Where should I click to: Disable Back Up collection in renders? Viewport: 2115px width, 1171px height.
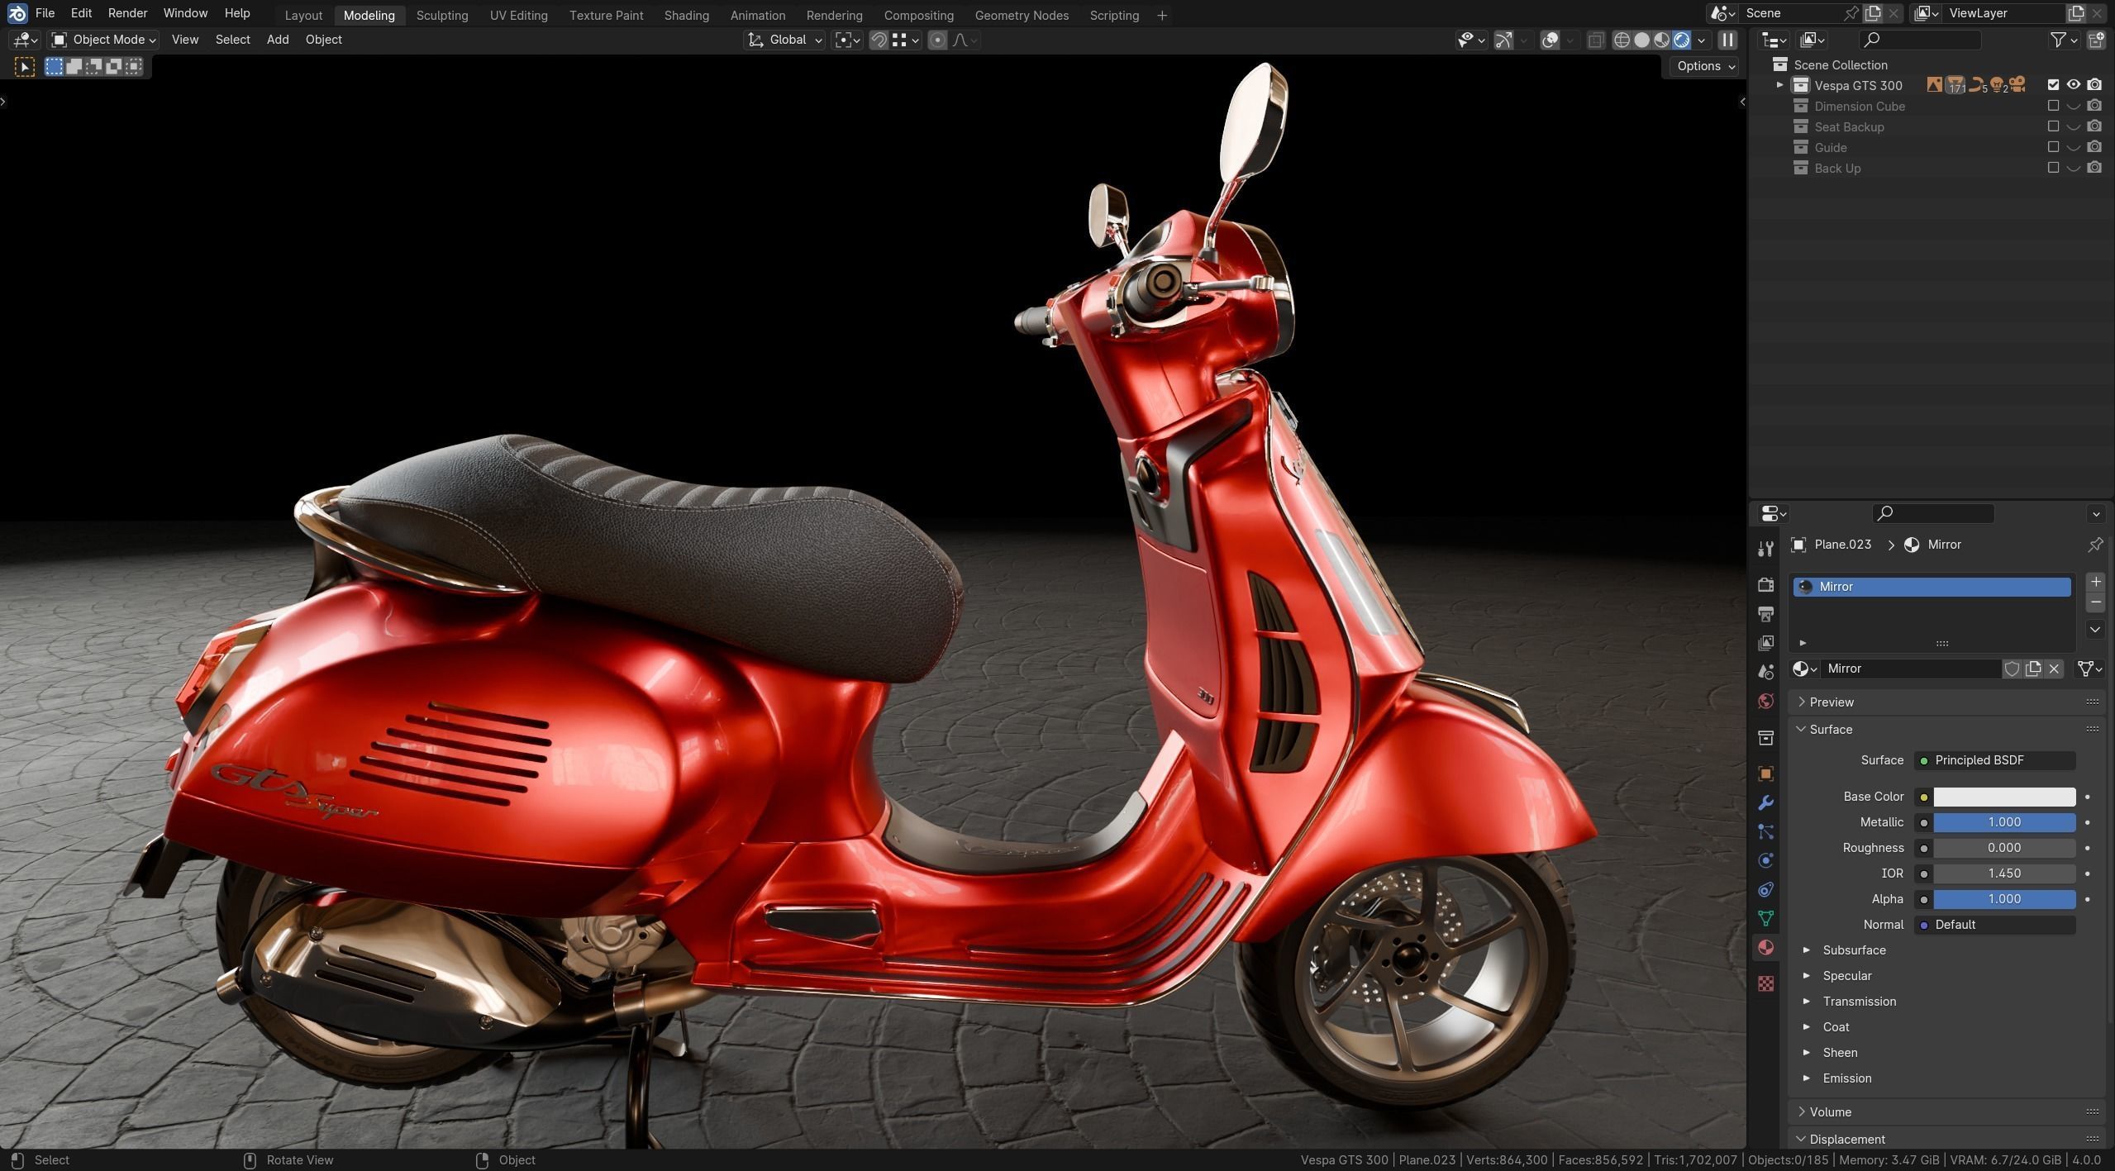click(x=2094, y=168)
